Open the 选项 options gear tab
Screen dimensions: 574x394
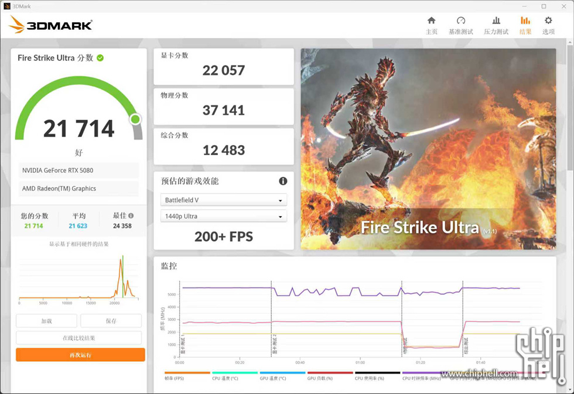click(548, 26)
